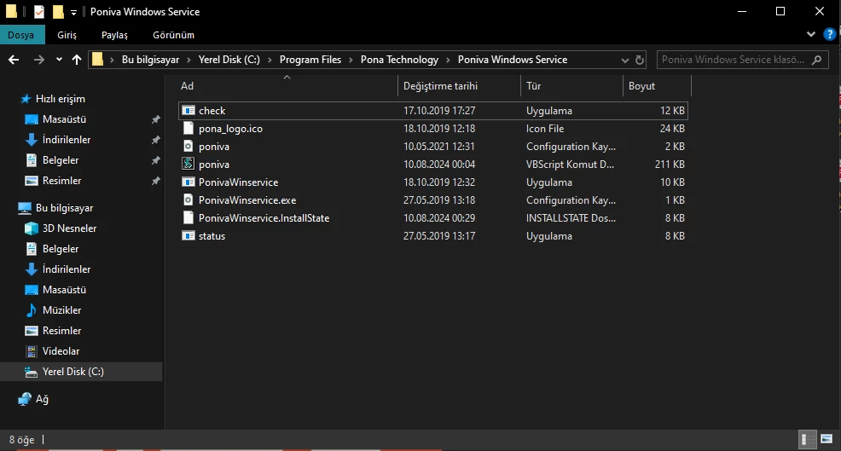
Task: Unpin İndirilenler from quick access
Action: tap(155, 140)
